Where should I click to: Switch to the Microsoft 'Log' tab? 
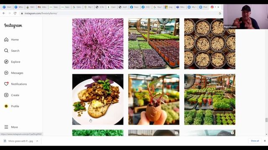[x=169, y=7]
